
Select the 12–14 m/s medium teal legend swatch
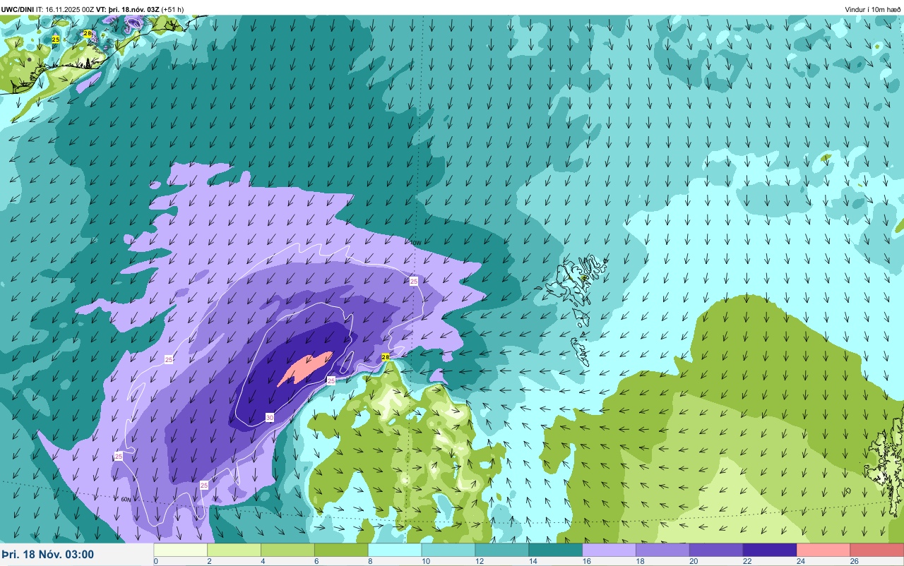click(x=502, y=550)
